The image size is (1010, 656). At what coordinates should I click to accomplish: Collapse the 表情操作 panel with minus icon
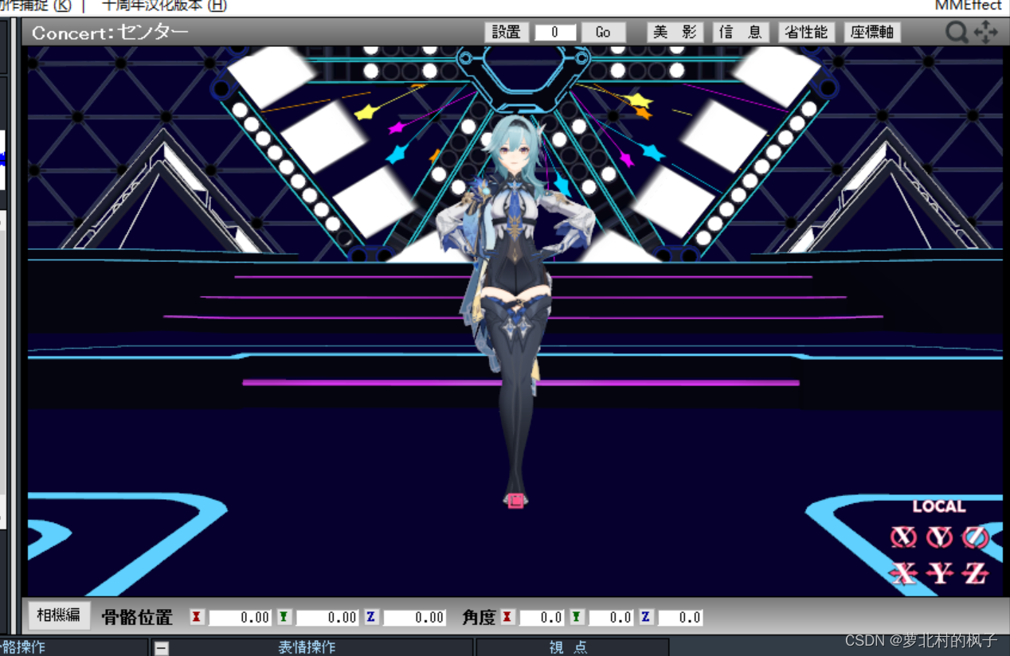(x=162, y=648)
